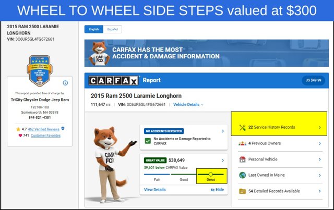Switch report language to Español
The image size is (334, 210).
(x=113, y=29)
